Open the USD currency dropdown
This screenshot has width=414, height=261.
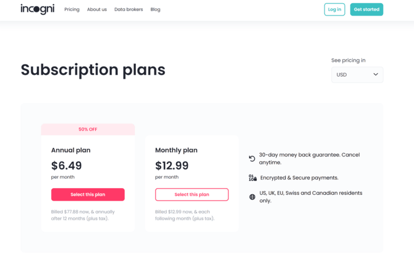tap(357, 74)
